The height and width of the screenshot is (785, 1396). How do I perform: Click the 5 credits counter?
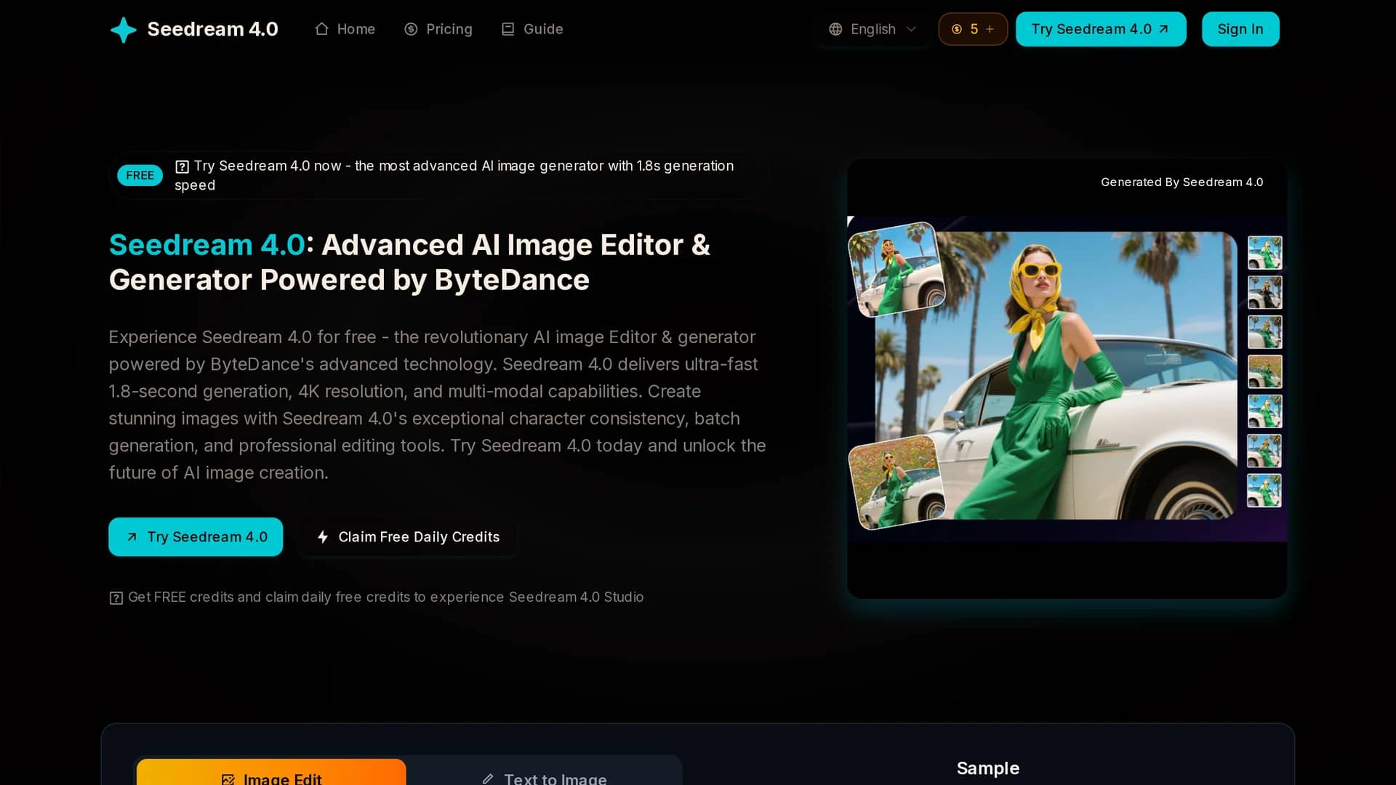tap(973, 29)
